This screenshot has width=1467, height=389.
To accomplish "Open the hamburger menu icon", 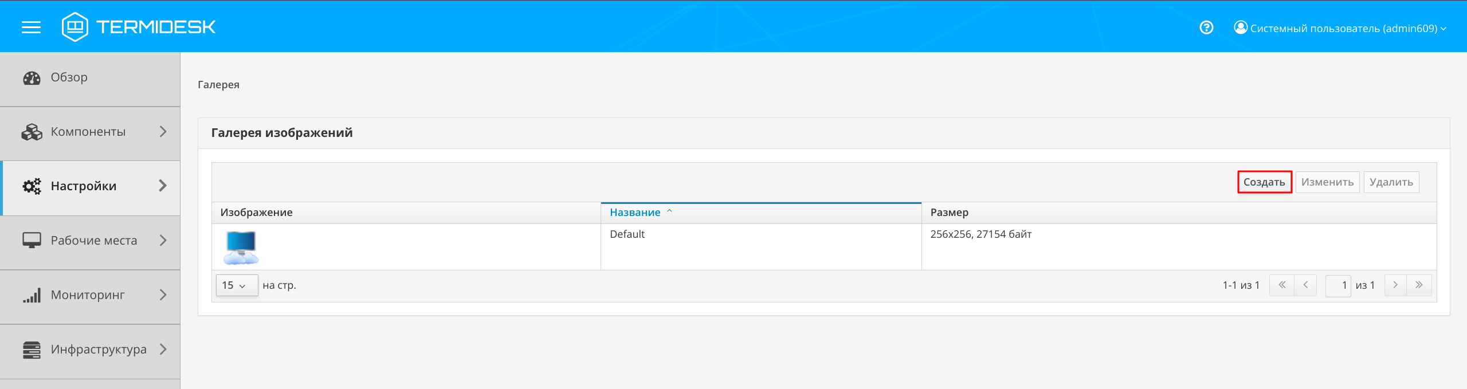I will [x=31, y=27].
